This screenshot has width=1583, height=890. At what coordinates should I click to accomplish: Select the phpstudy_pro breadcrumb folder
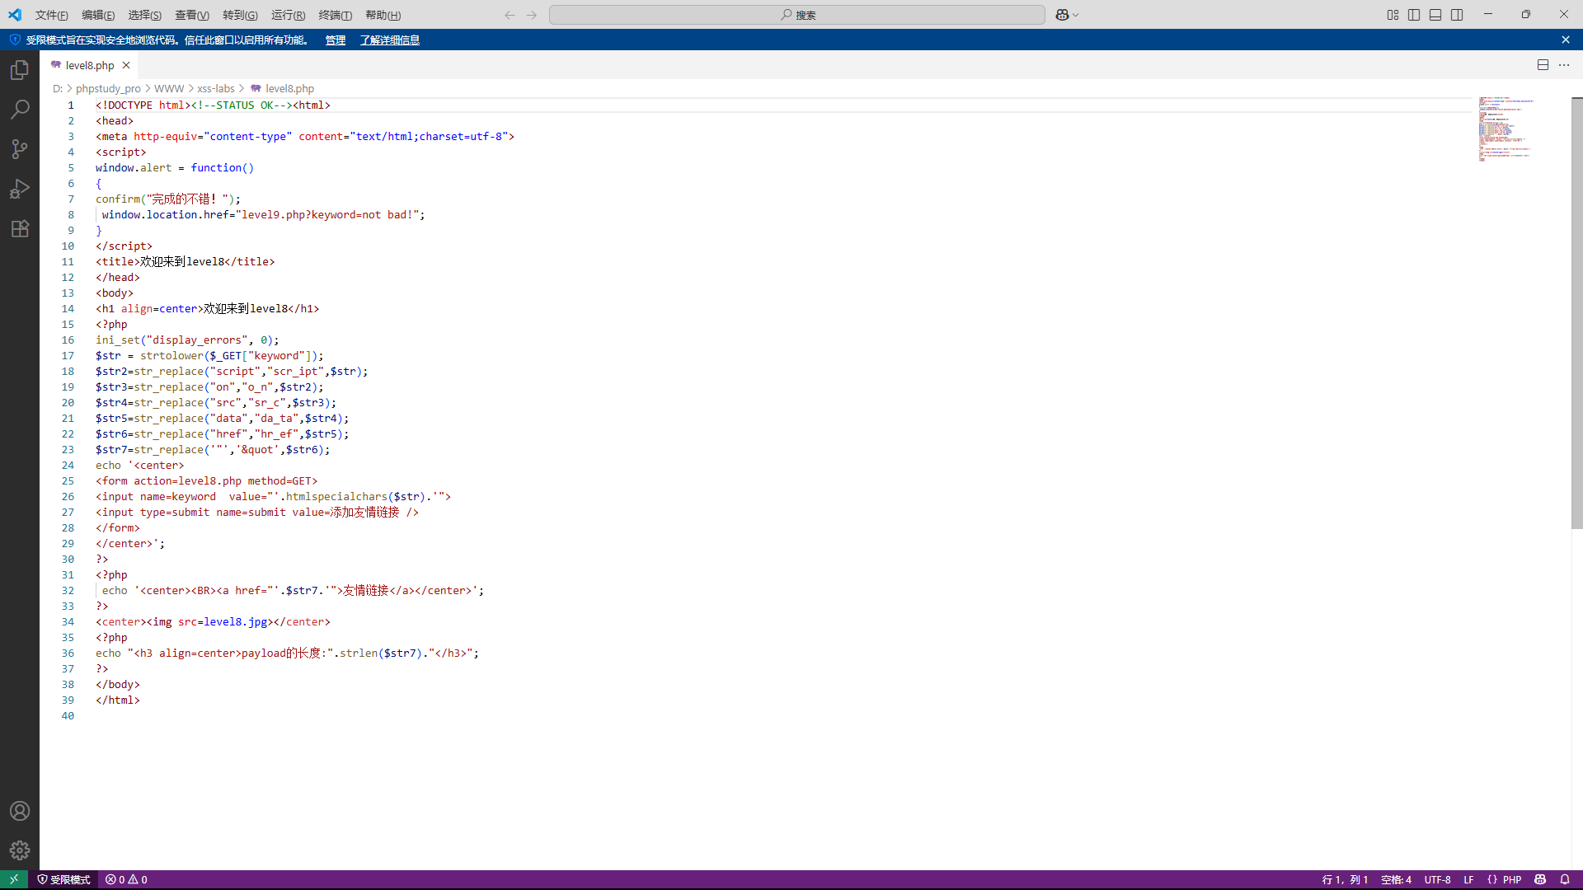(x=108, y=88)
